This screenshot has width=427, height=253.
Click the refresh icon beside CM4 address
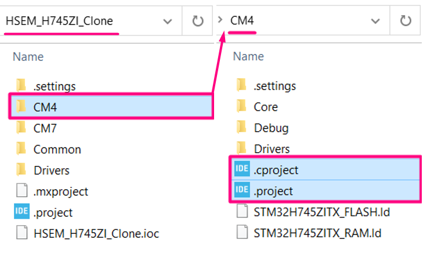(406, 21)
